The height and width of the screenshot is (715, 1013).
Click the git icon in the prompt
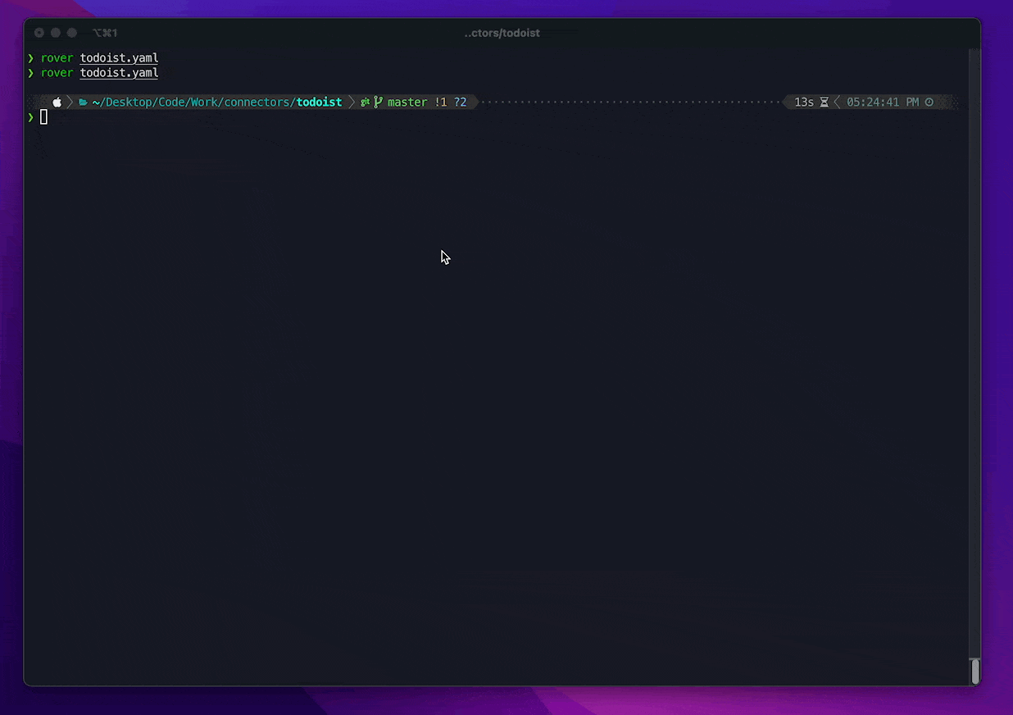tap(366, 102)
